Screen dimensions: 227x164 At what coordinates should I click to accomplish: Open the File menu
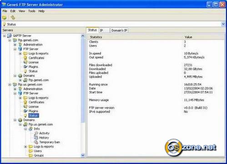coord(5,11)
